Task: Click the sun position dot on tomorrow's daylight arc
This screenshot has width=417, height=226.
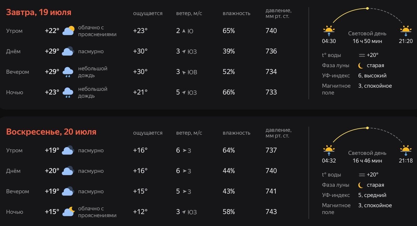Action: pos(367,9)
